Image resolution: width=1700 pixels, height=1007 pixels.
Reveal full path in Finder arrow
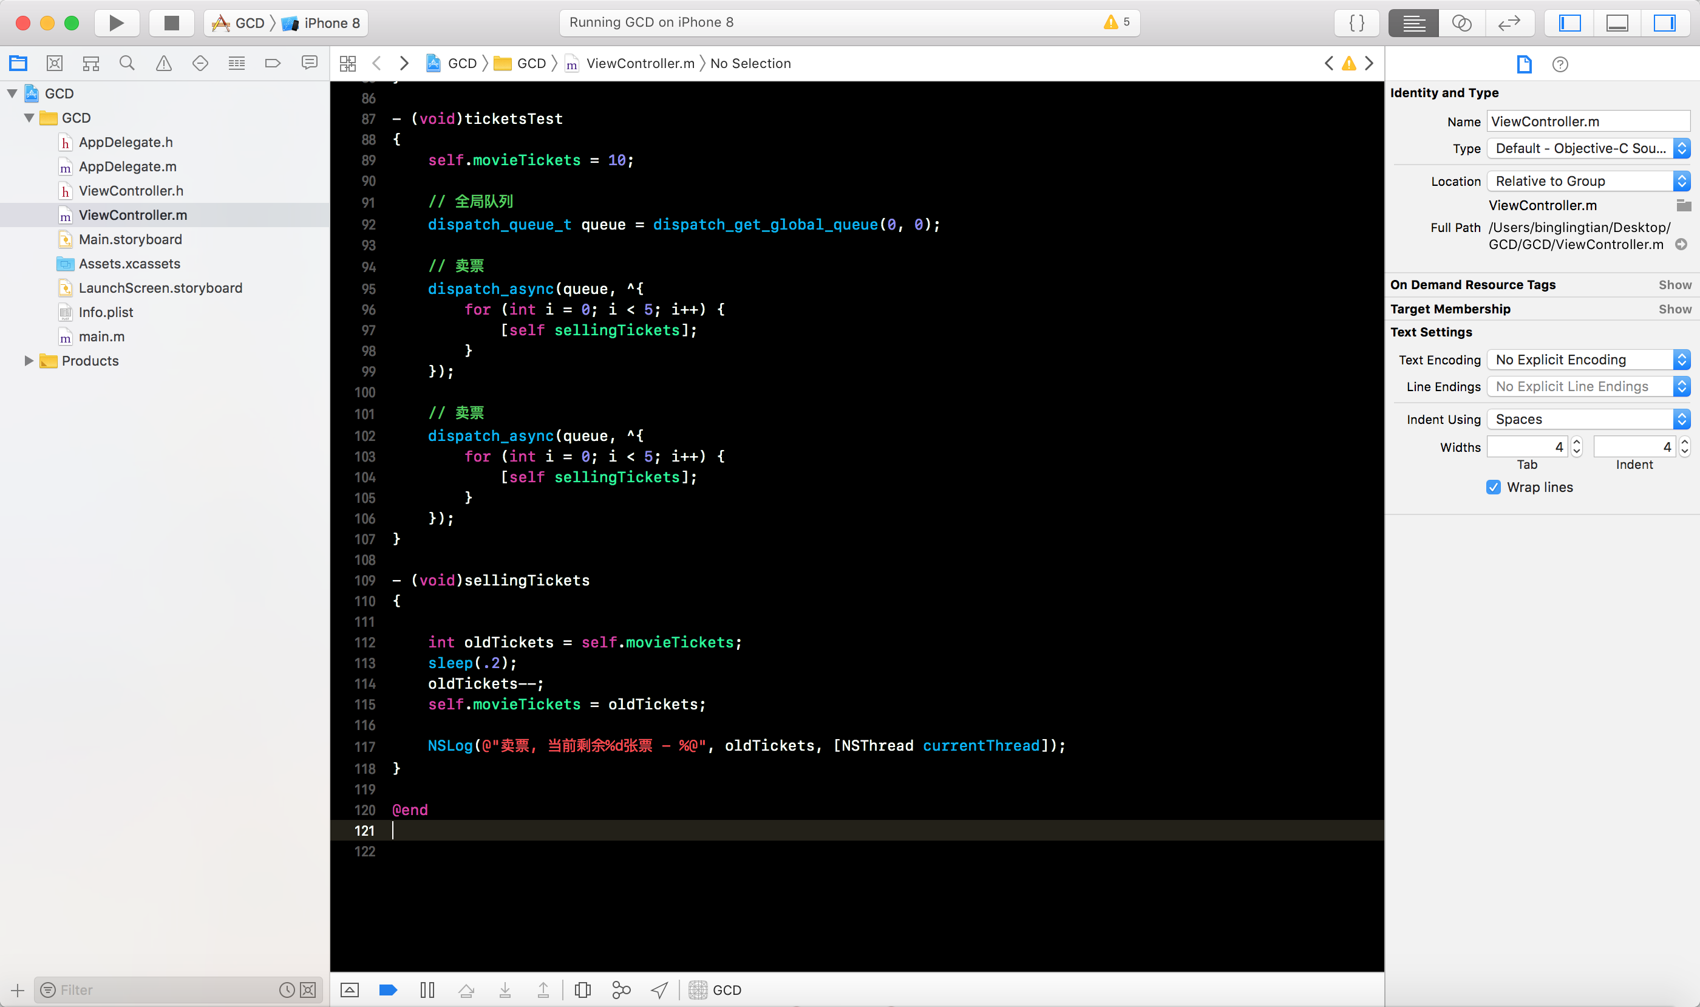(x=1681, y=244)
